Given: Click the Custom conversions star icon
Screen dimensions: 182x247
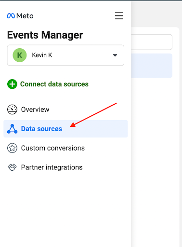Looking at the screenshot, I should 12,148.
